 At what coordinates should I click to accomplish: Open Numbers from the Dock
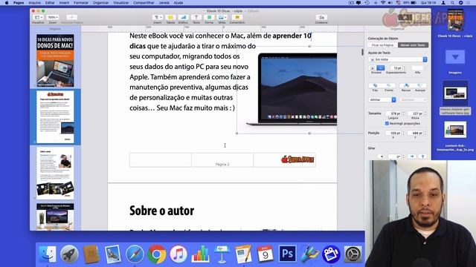point(200,254)
